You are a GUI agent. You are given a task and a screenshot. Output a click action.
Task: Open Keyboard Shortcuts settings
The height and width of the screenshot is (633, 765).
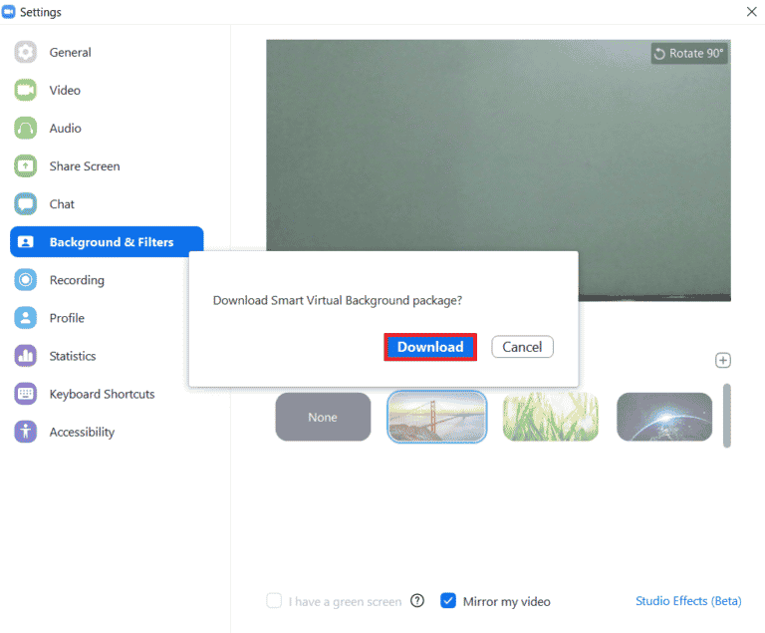click(102, 394)
